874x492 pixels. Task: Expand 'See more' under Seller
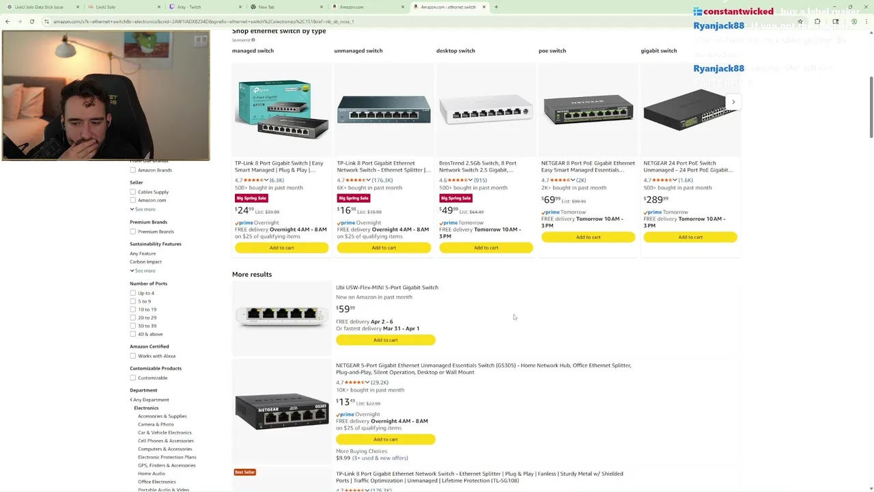coord(143,209)
